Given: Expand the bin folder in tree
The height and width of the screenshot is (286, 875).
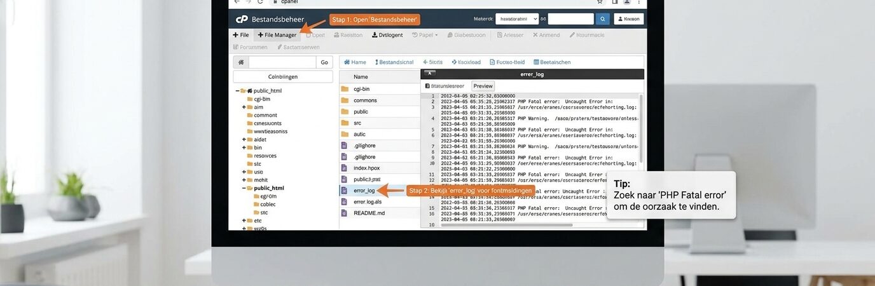Looking at the screenshot, I should coord(244,147).
